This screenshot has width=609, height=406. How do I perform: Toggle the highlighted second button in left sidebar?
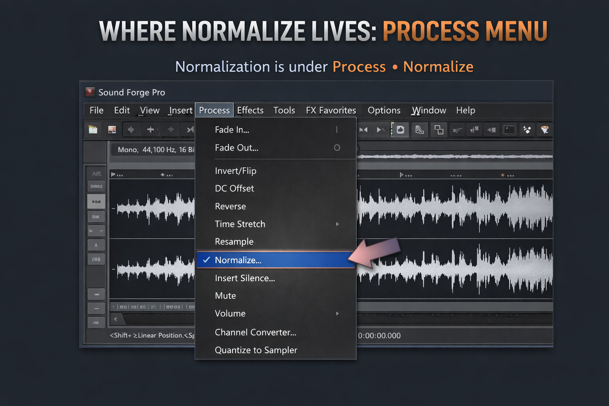pos(96,201)
